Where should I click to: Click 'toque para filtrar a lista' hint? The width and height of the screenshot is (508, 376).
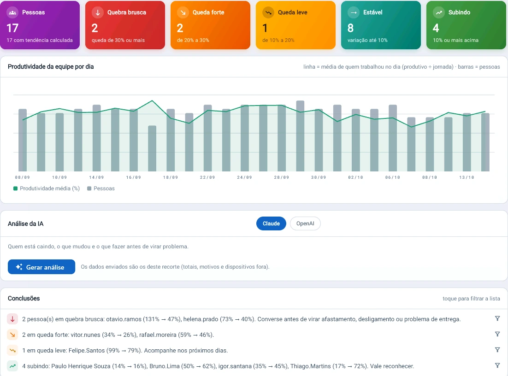pos(471,299)
